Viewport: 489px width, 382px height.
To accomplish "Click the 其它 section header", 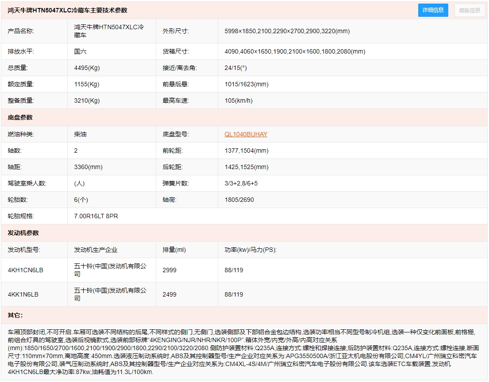I will [x=15, y=315].
